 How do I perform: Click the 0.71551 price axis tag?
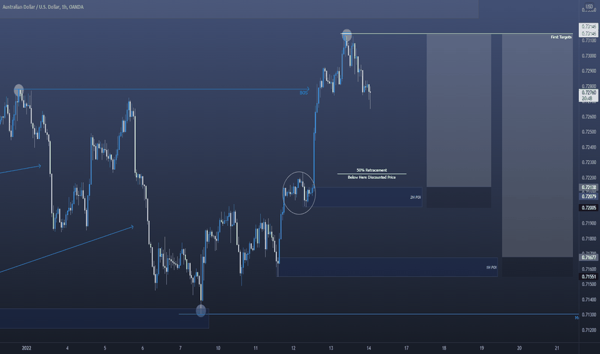[x=588, y=277]
